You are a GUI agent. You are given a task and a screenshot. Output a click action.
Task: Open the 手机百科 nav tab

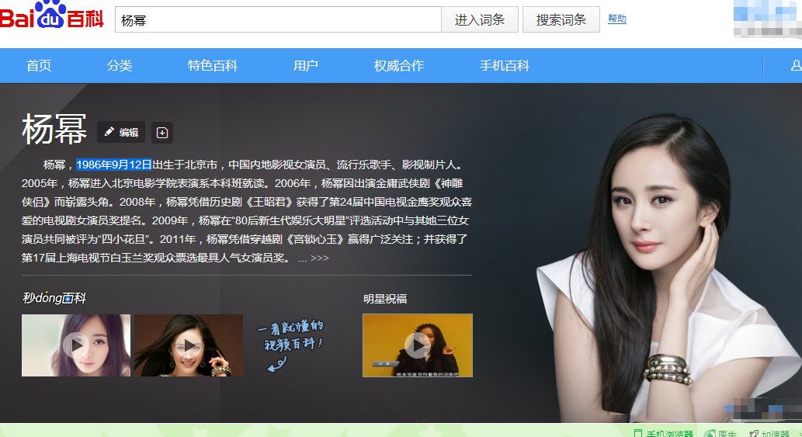click(505, 65)
